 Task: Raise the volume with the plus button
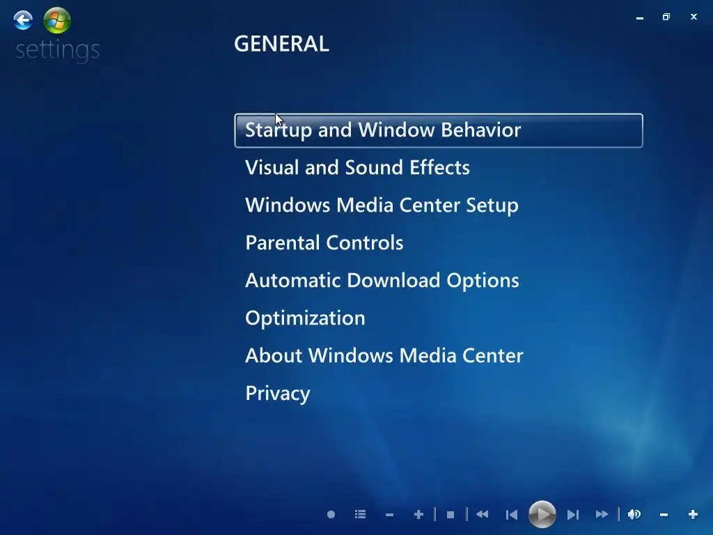tap(693, 515)
